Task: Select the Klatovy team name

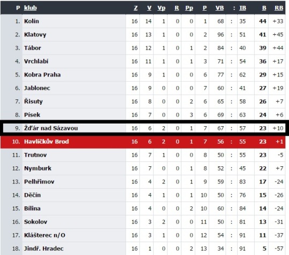Action: [35, 35]
